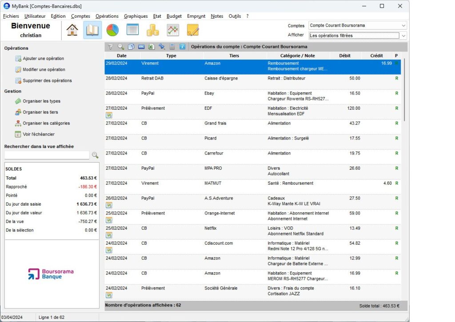Select the Carrefour row

(252, 157)
